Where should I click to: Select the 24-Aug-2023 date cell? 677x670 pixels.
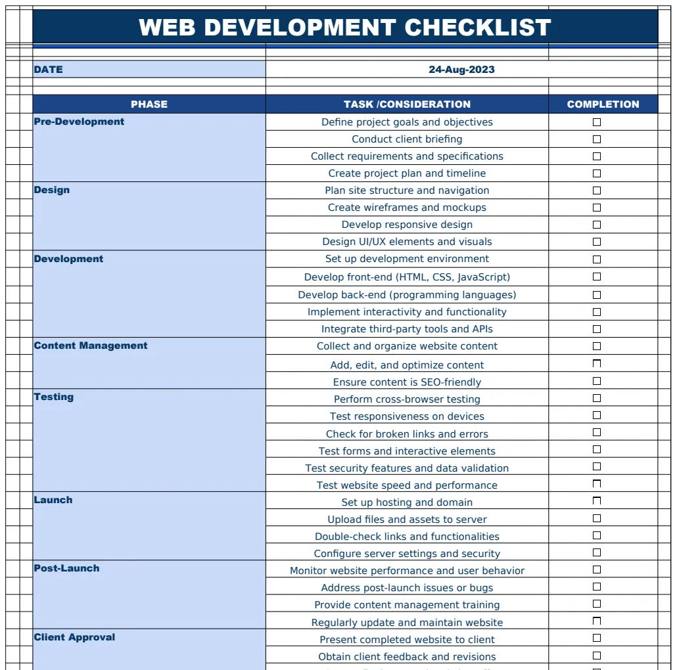point(461,70)
